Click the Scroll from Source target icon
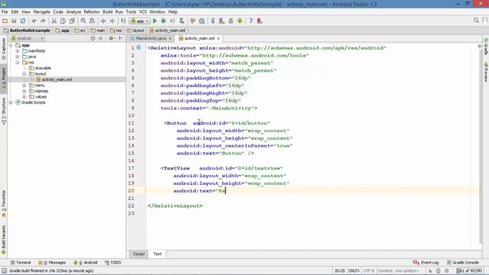 point(92,38)
